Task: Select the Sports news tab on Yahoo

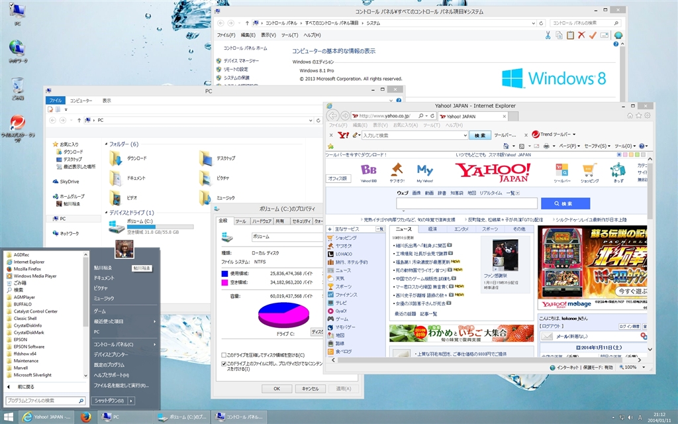Action: 491,229
